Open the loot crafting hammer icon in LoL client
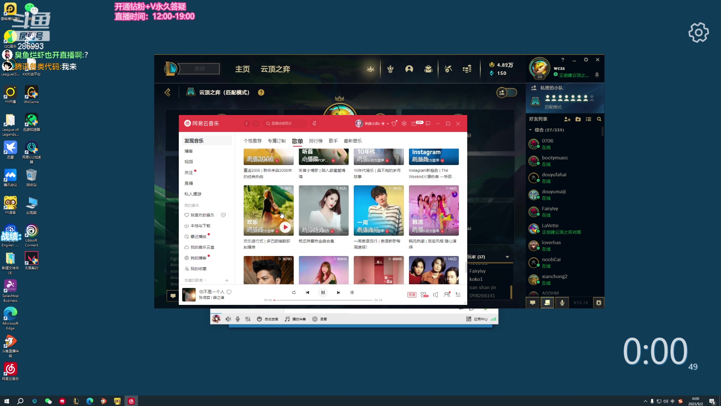721x406 pixels. 448,69
